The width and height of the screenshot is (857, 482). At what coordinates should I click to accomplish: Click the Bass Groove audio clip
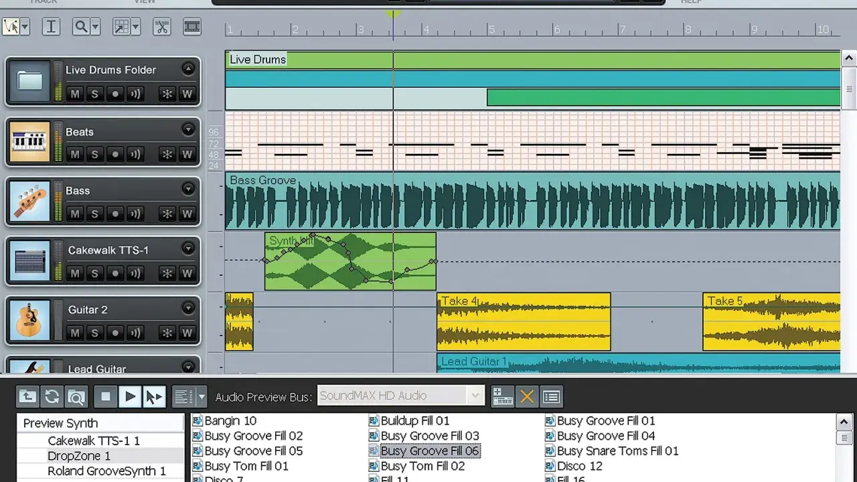532,201
